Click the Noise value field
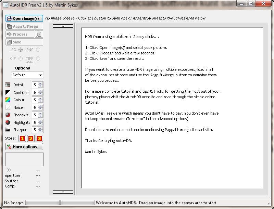Screen dimensions: 274x209 pyautogui.click(x=35, y=107)
